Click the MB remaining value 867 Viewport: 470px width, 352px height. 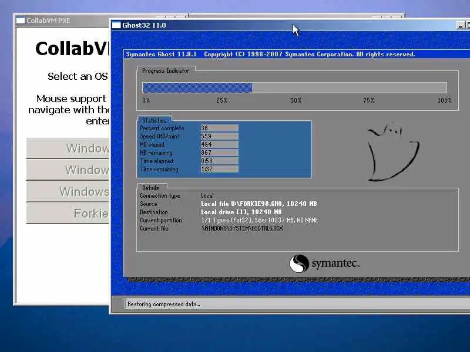coord(219,153)
